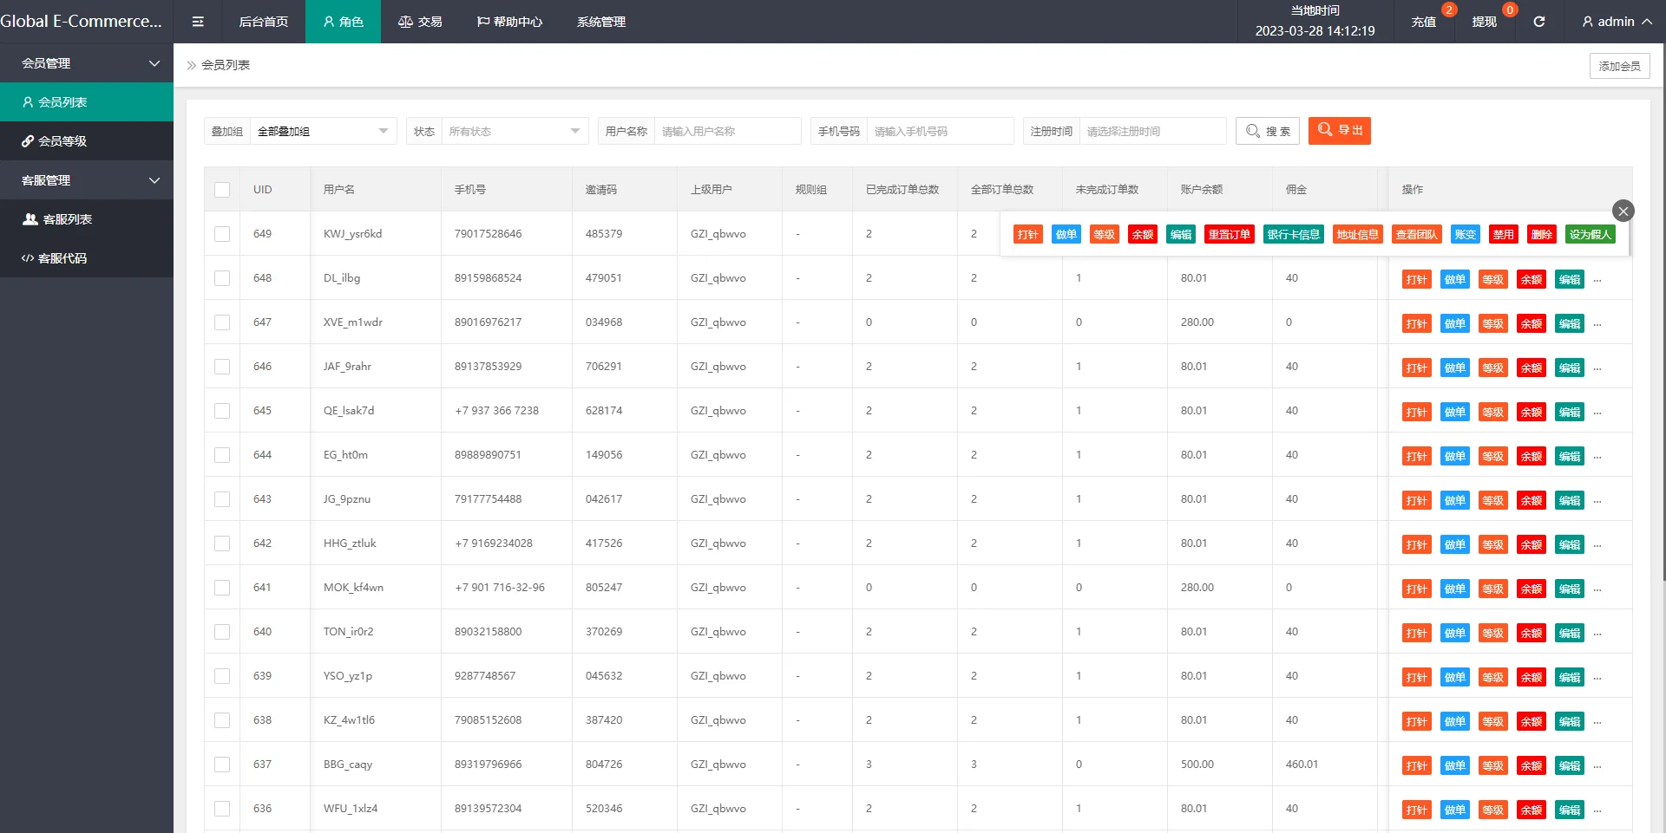Collapse the member management sidebar section
The width and height of the screenshot is (1666, 833).
(x=87, y=63)
